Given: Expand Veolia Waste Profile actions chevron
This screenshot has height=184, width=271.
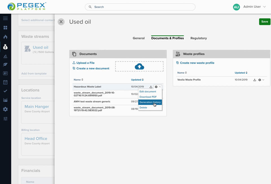Looking at the screenshot, I should (263, 80).
